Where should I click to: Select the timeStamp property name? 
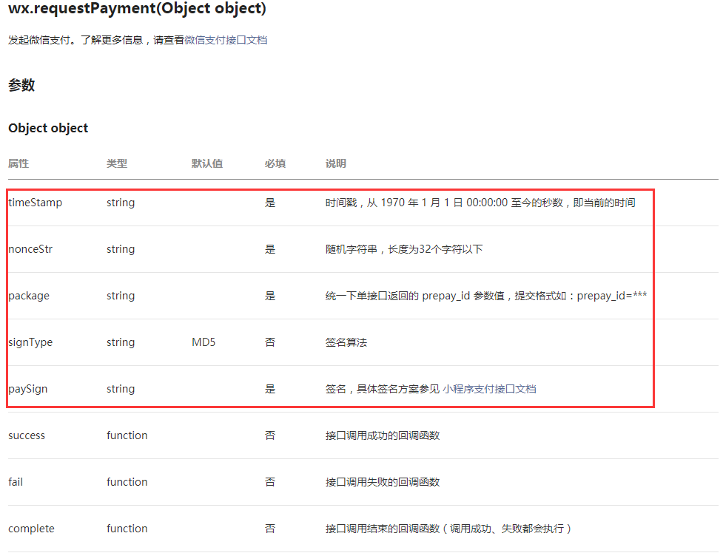point(35,203)
